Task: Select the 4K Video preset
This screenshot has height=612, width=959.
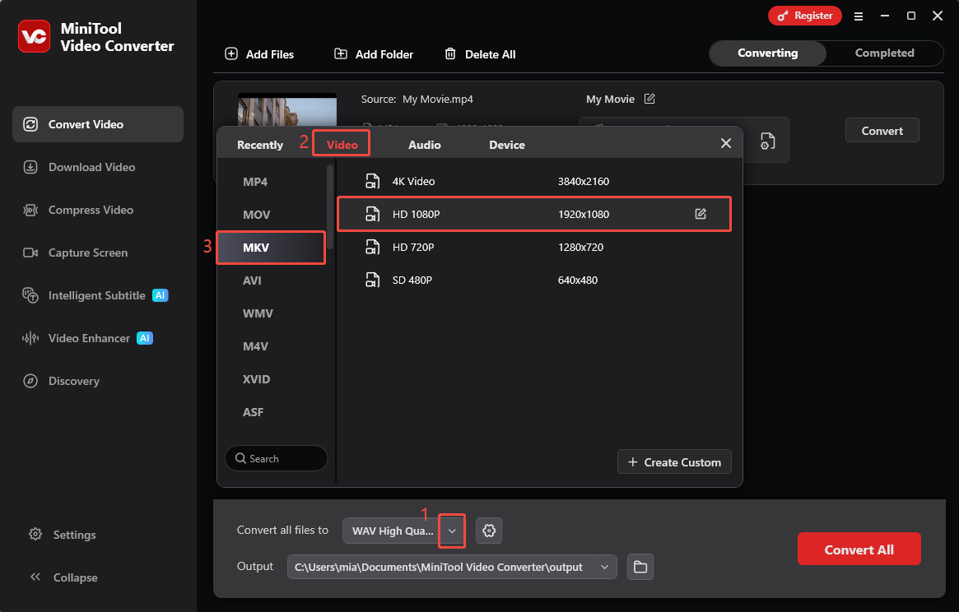Action: point(534,181)
